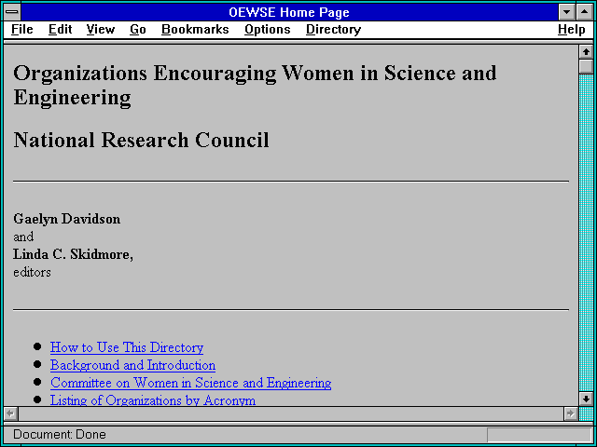Open the Help menu

pos(572,30)
